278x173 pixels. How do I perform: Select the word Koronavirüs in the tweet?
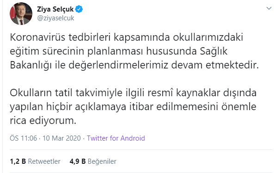coord(37,37)
